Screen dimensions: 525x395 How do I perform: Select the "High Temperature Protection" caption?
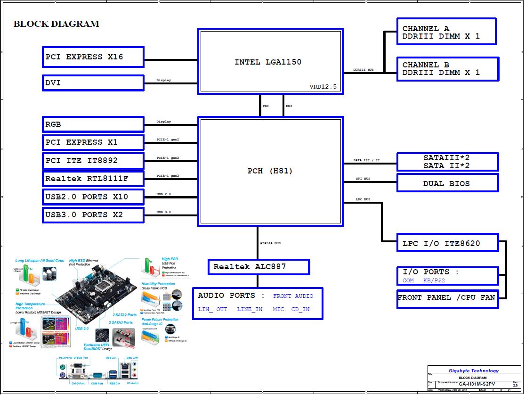30,306
